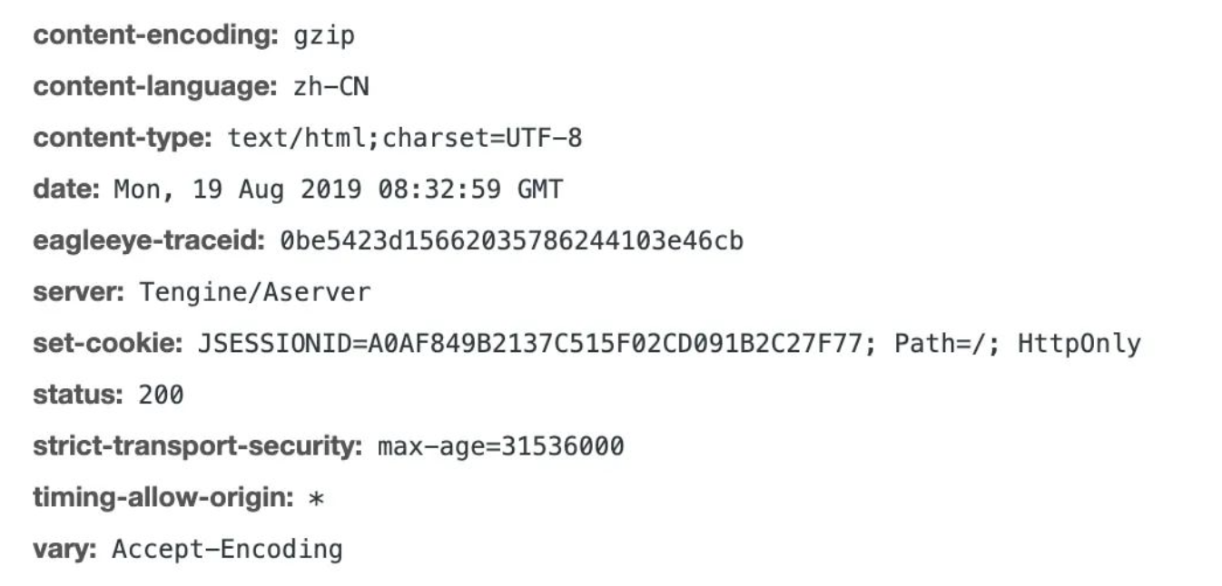Click the Tengine/Aserver value

(x=254, y=292)
